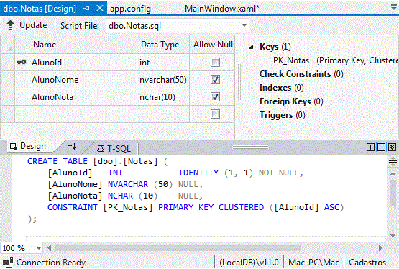Toggle Allow Nulls in the empty row
Screen dimensions: 399x269
tap(215, 114)
